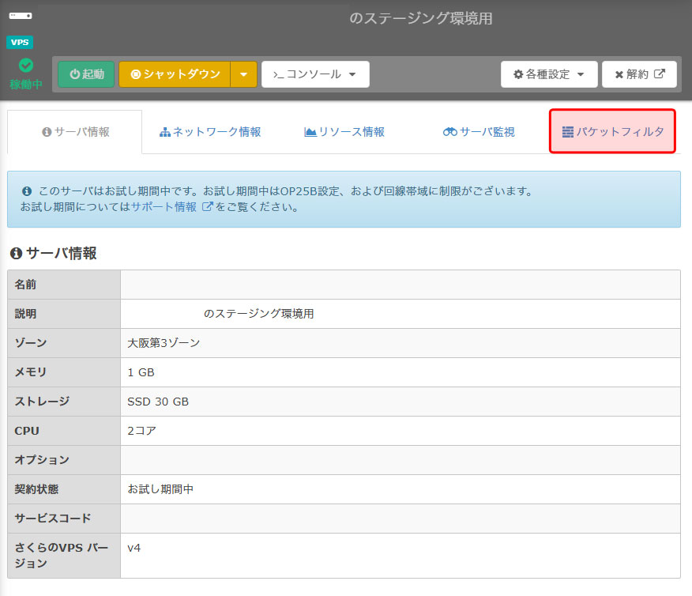The width and height of the screenshot is (692, 596).
Task: Click the v4 version value
Action: (134, 548)
